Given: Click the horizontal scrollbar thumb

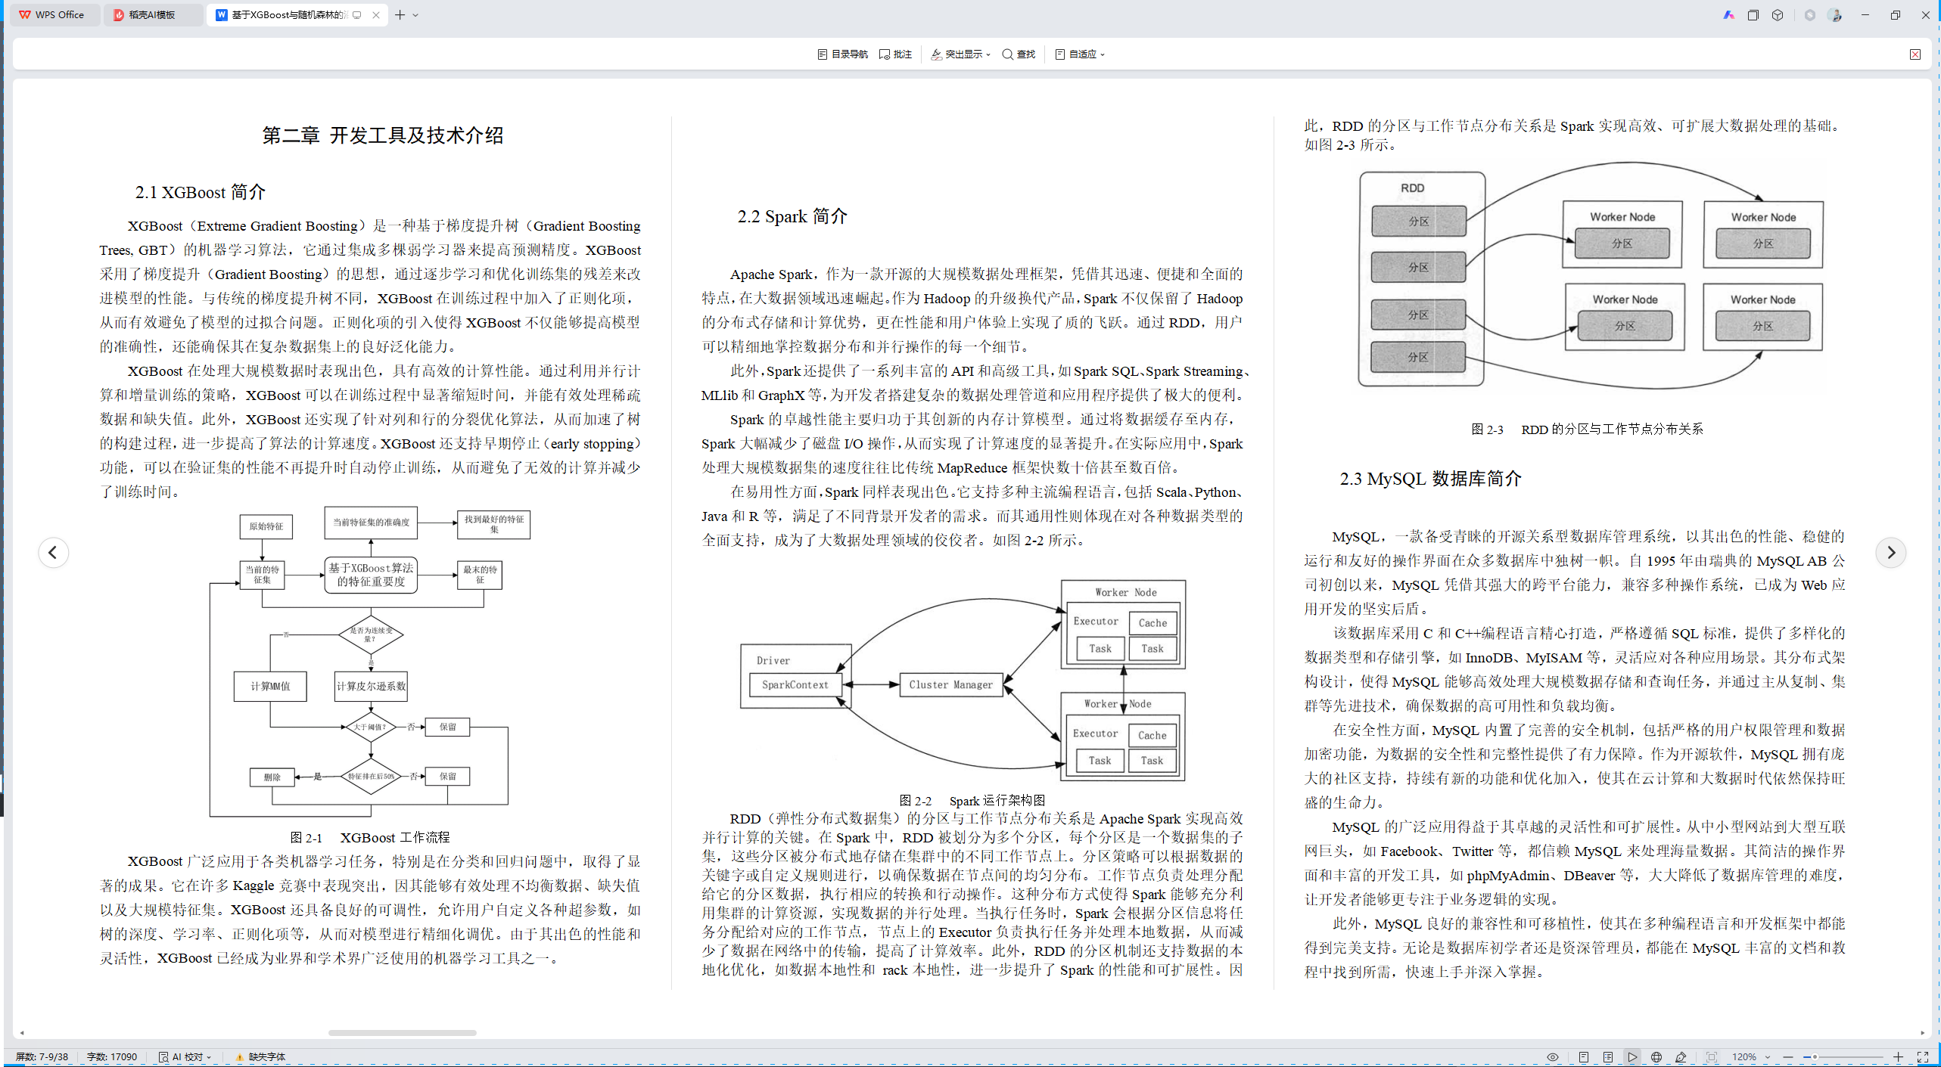Looking at the screenshot, I should click(x=402, y=1033).
